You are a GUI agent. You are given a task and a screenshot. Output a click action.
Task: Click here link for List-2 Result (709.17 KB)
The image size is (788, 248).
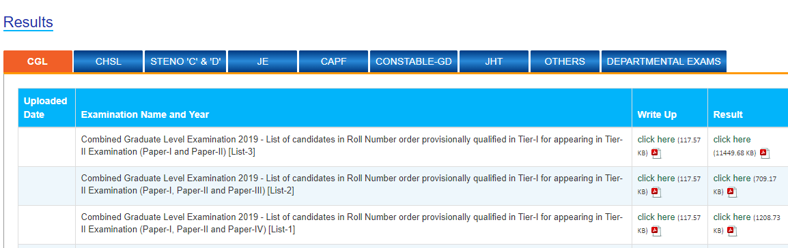[x=732, y=178]
